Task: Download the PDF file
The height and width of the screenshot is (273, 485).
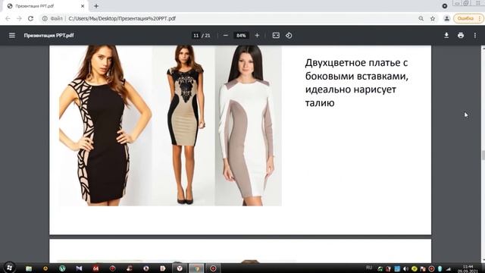Action: [446, 36]
